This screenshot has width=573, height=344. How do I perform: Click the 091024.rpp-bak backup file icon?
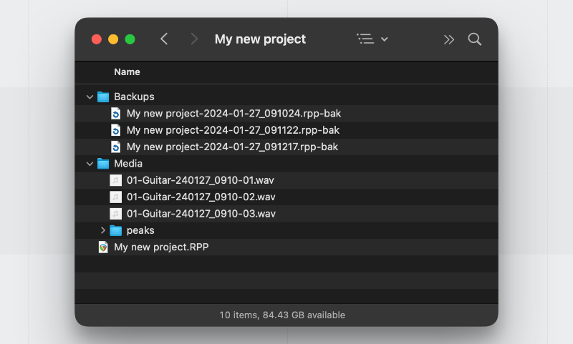tap(115, 114)
